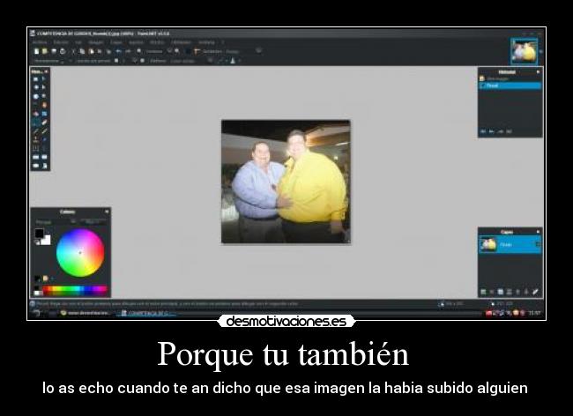573x416 pixels.
Task: Click the Save toolbar icon
Action: (x=54, y=51)
